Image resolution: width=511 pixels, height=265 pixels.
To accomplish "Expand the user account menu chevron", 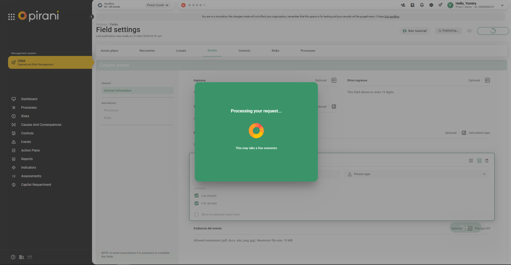I will point(502,5).
